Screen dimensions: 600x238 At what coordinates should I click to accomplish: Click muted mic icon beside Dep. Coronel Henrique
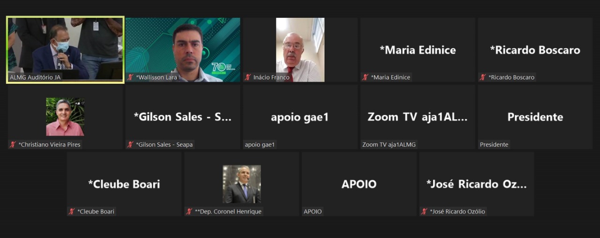click(189, 211)
